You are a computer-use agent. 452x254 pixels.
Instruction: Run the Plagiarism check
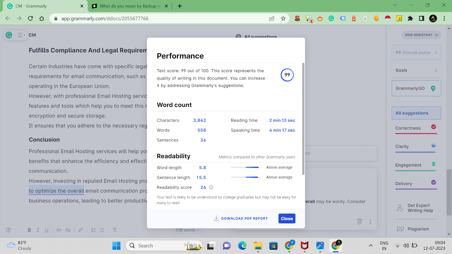point(413,229)
